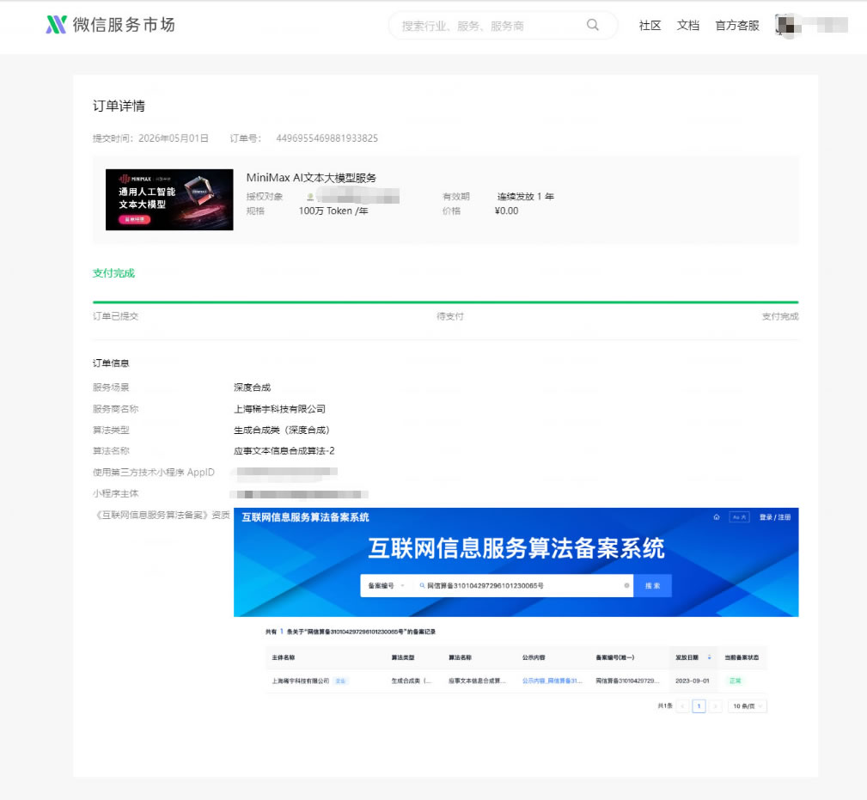Click the 应事文本信息合成算法-2 algorithm name
The height and width of the screenshot is (800, 867).
284,451
